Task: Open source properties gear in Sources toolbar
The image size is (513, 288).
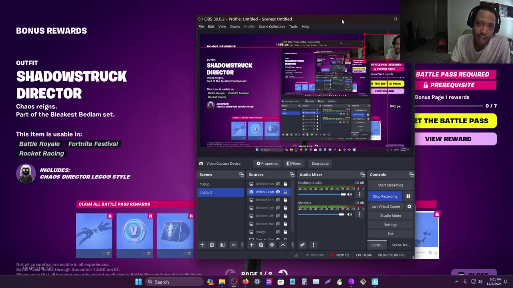Action: pos(272,245)
